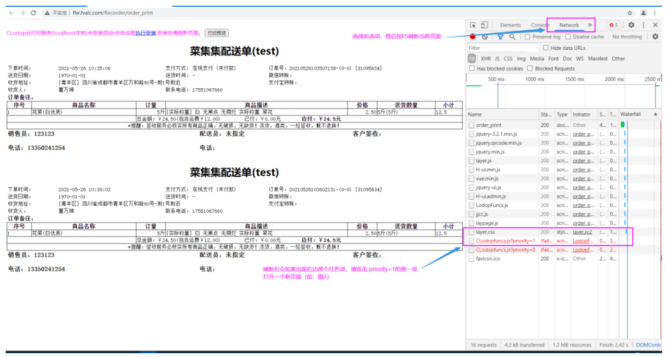Toggle the network filter funnel icon
Viewport: 669px width, 357px height.
click(500, 37)
